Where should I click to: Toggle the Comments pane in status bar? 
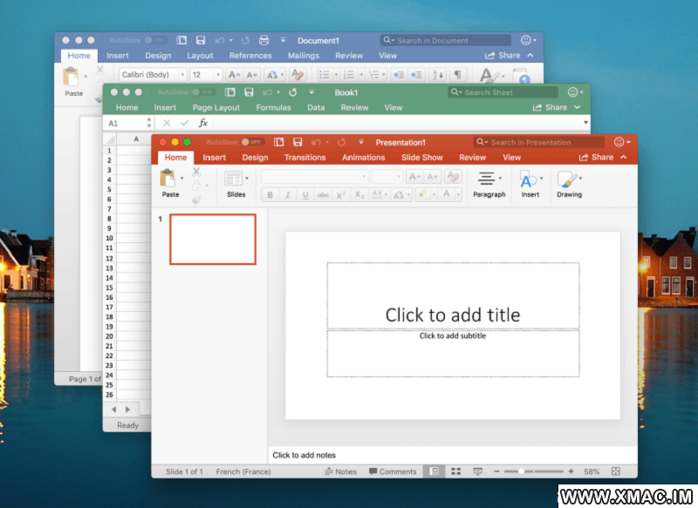[x=393, y=471]
